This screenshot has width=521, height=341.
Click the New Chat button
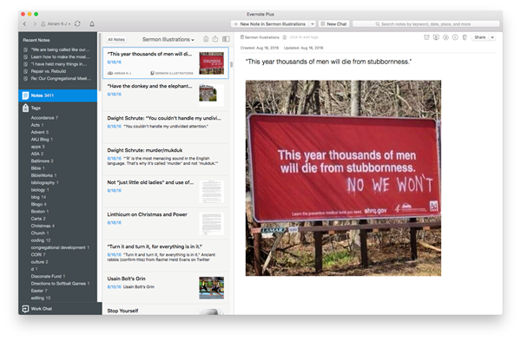tap(333, 24)
